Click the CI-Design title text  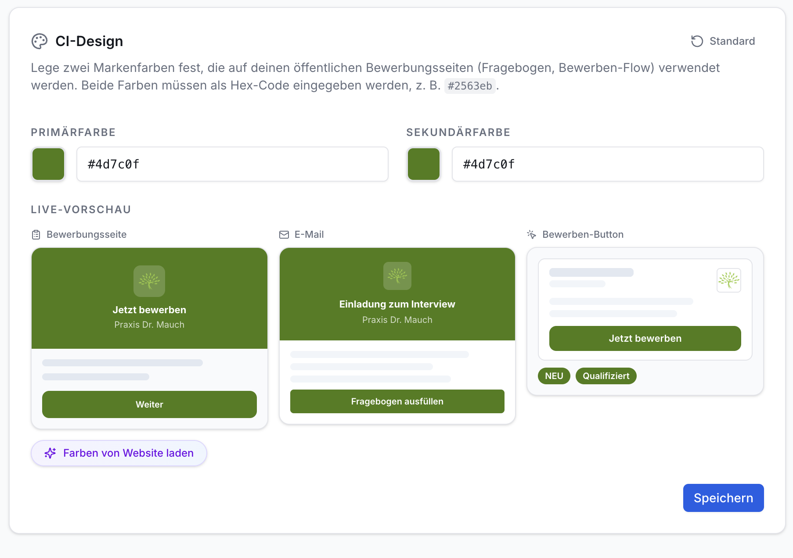(x=89, y=41)
